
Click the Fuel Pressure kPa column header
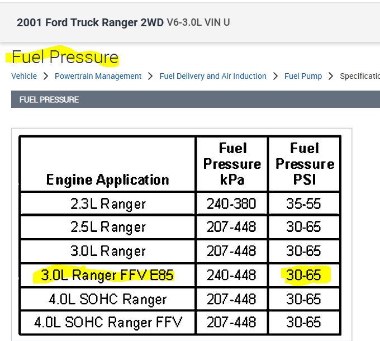pos(232,164)
